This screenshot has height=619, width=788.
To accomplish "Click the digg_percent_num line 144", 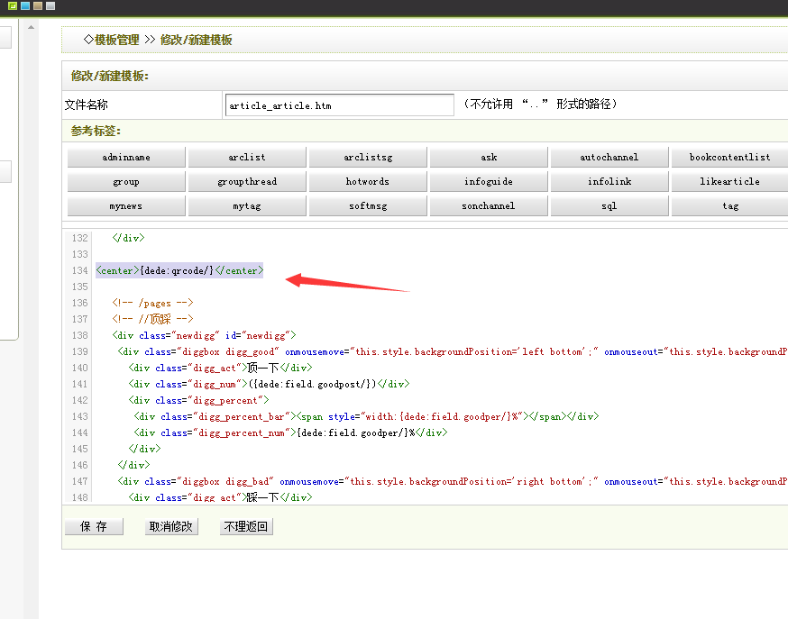I will pyautogui.click(x=290, y=432).
